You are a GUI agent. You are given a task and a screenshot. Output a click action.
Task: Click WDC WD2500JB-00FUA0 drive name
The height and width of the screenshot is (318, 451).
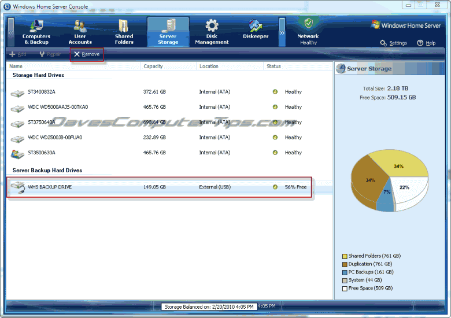point(55,138)
